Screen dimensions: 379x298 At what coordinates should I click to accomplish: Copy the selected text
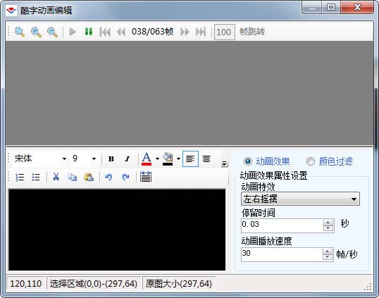(x=73, y=177)
